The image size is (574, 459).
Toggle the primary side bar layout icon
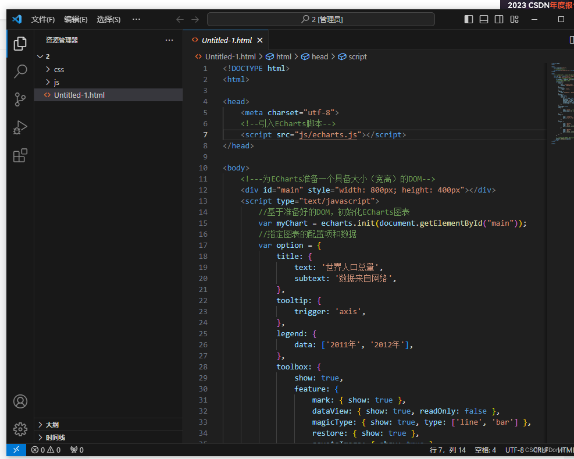click(469, 19)
